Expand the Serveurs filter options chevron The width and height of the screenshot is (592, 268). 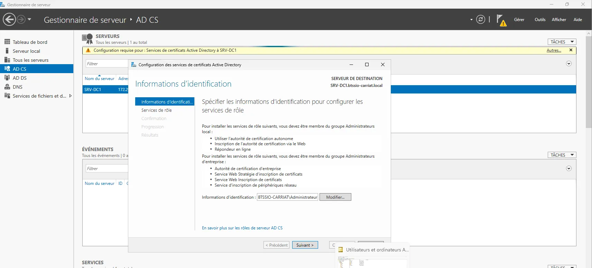(569, 63)
